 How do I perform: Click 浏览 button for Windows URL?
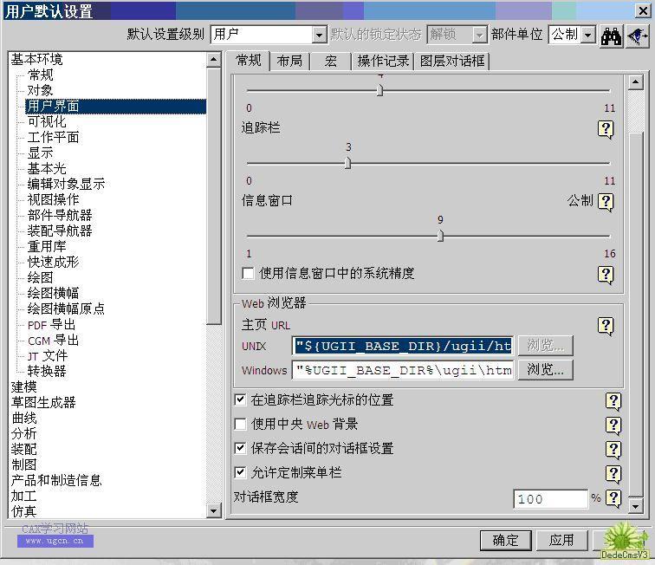[x=545, y=370]
